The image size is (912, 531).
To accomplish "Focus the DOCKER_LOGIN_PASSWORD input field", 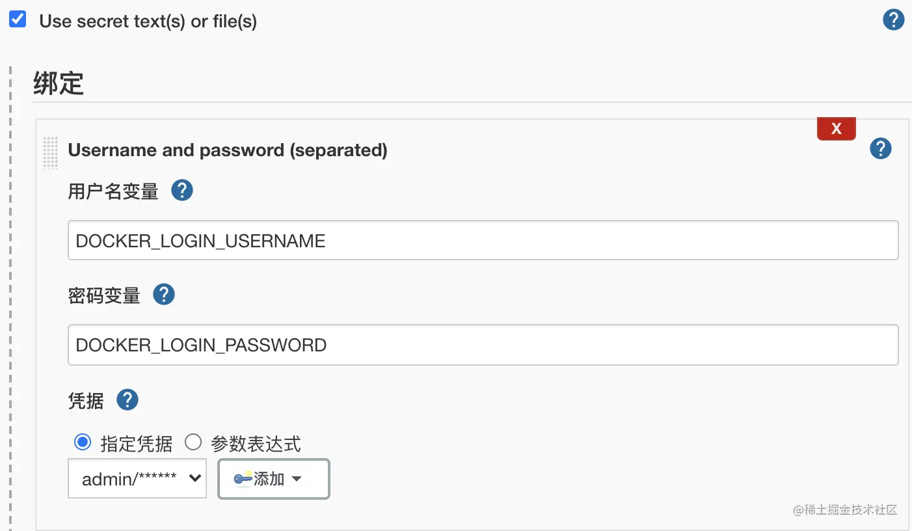I will [483, 344].
